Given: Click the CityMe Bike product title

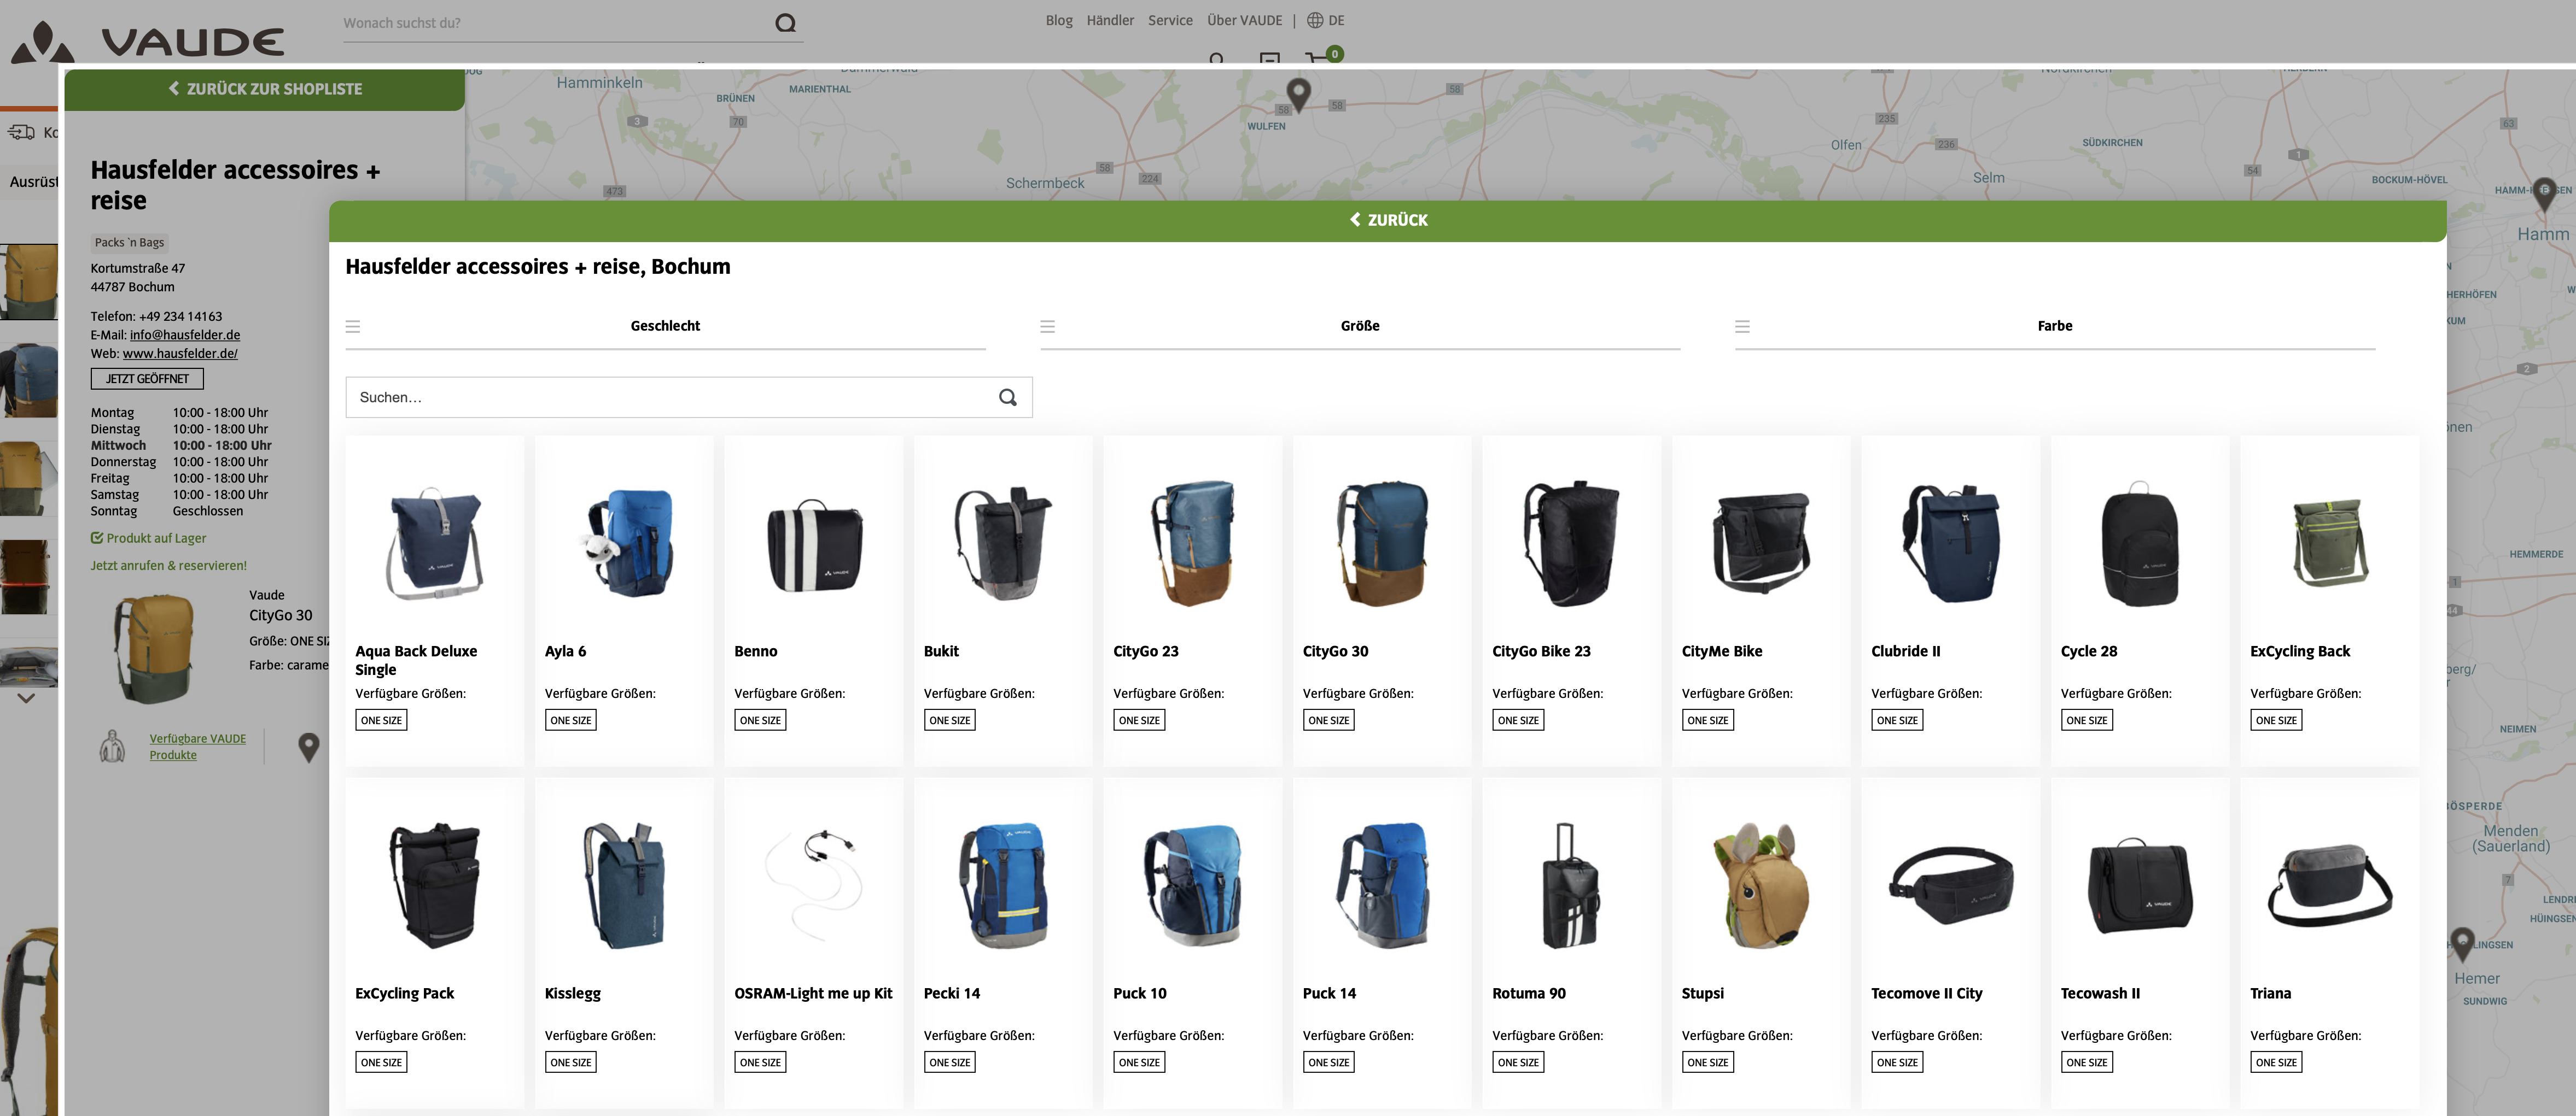Looking at the screenshot, I should [1722, 651].
